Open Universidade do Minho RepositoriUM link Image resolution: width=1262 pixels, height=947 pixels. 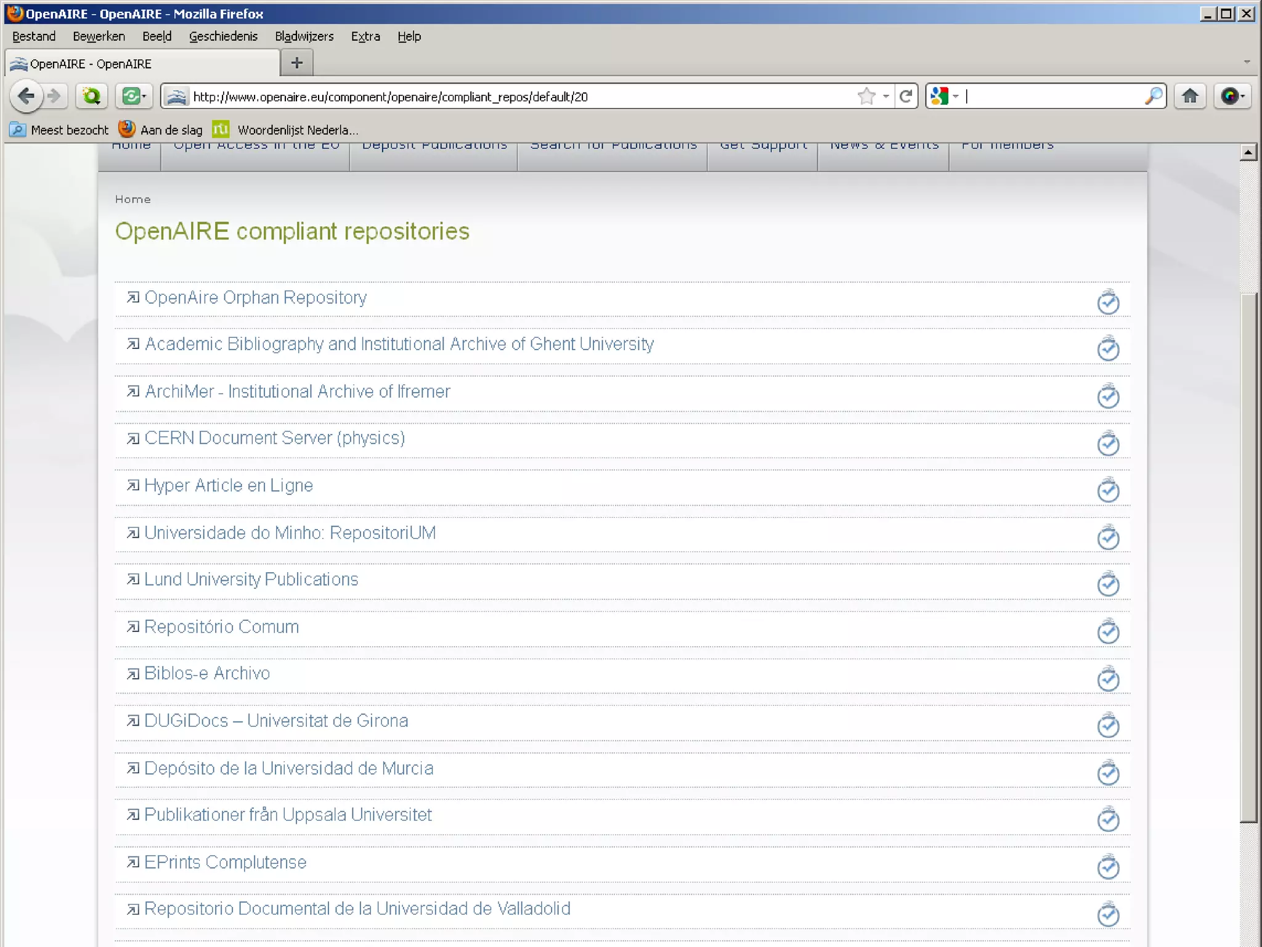[x=290, y=533]
